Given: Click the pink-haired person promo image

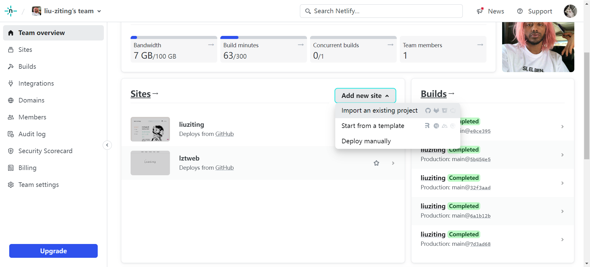Looking at the screenshot, I should click(538, 47).
